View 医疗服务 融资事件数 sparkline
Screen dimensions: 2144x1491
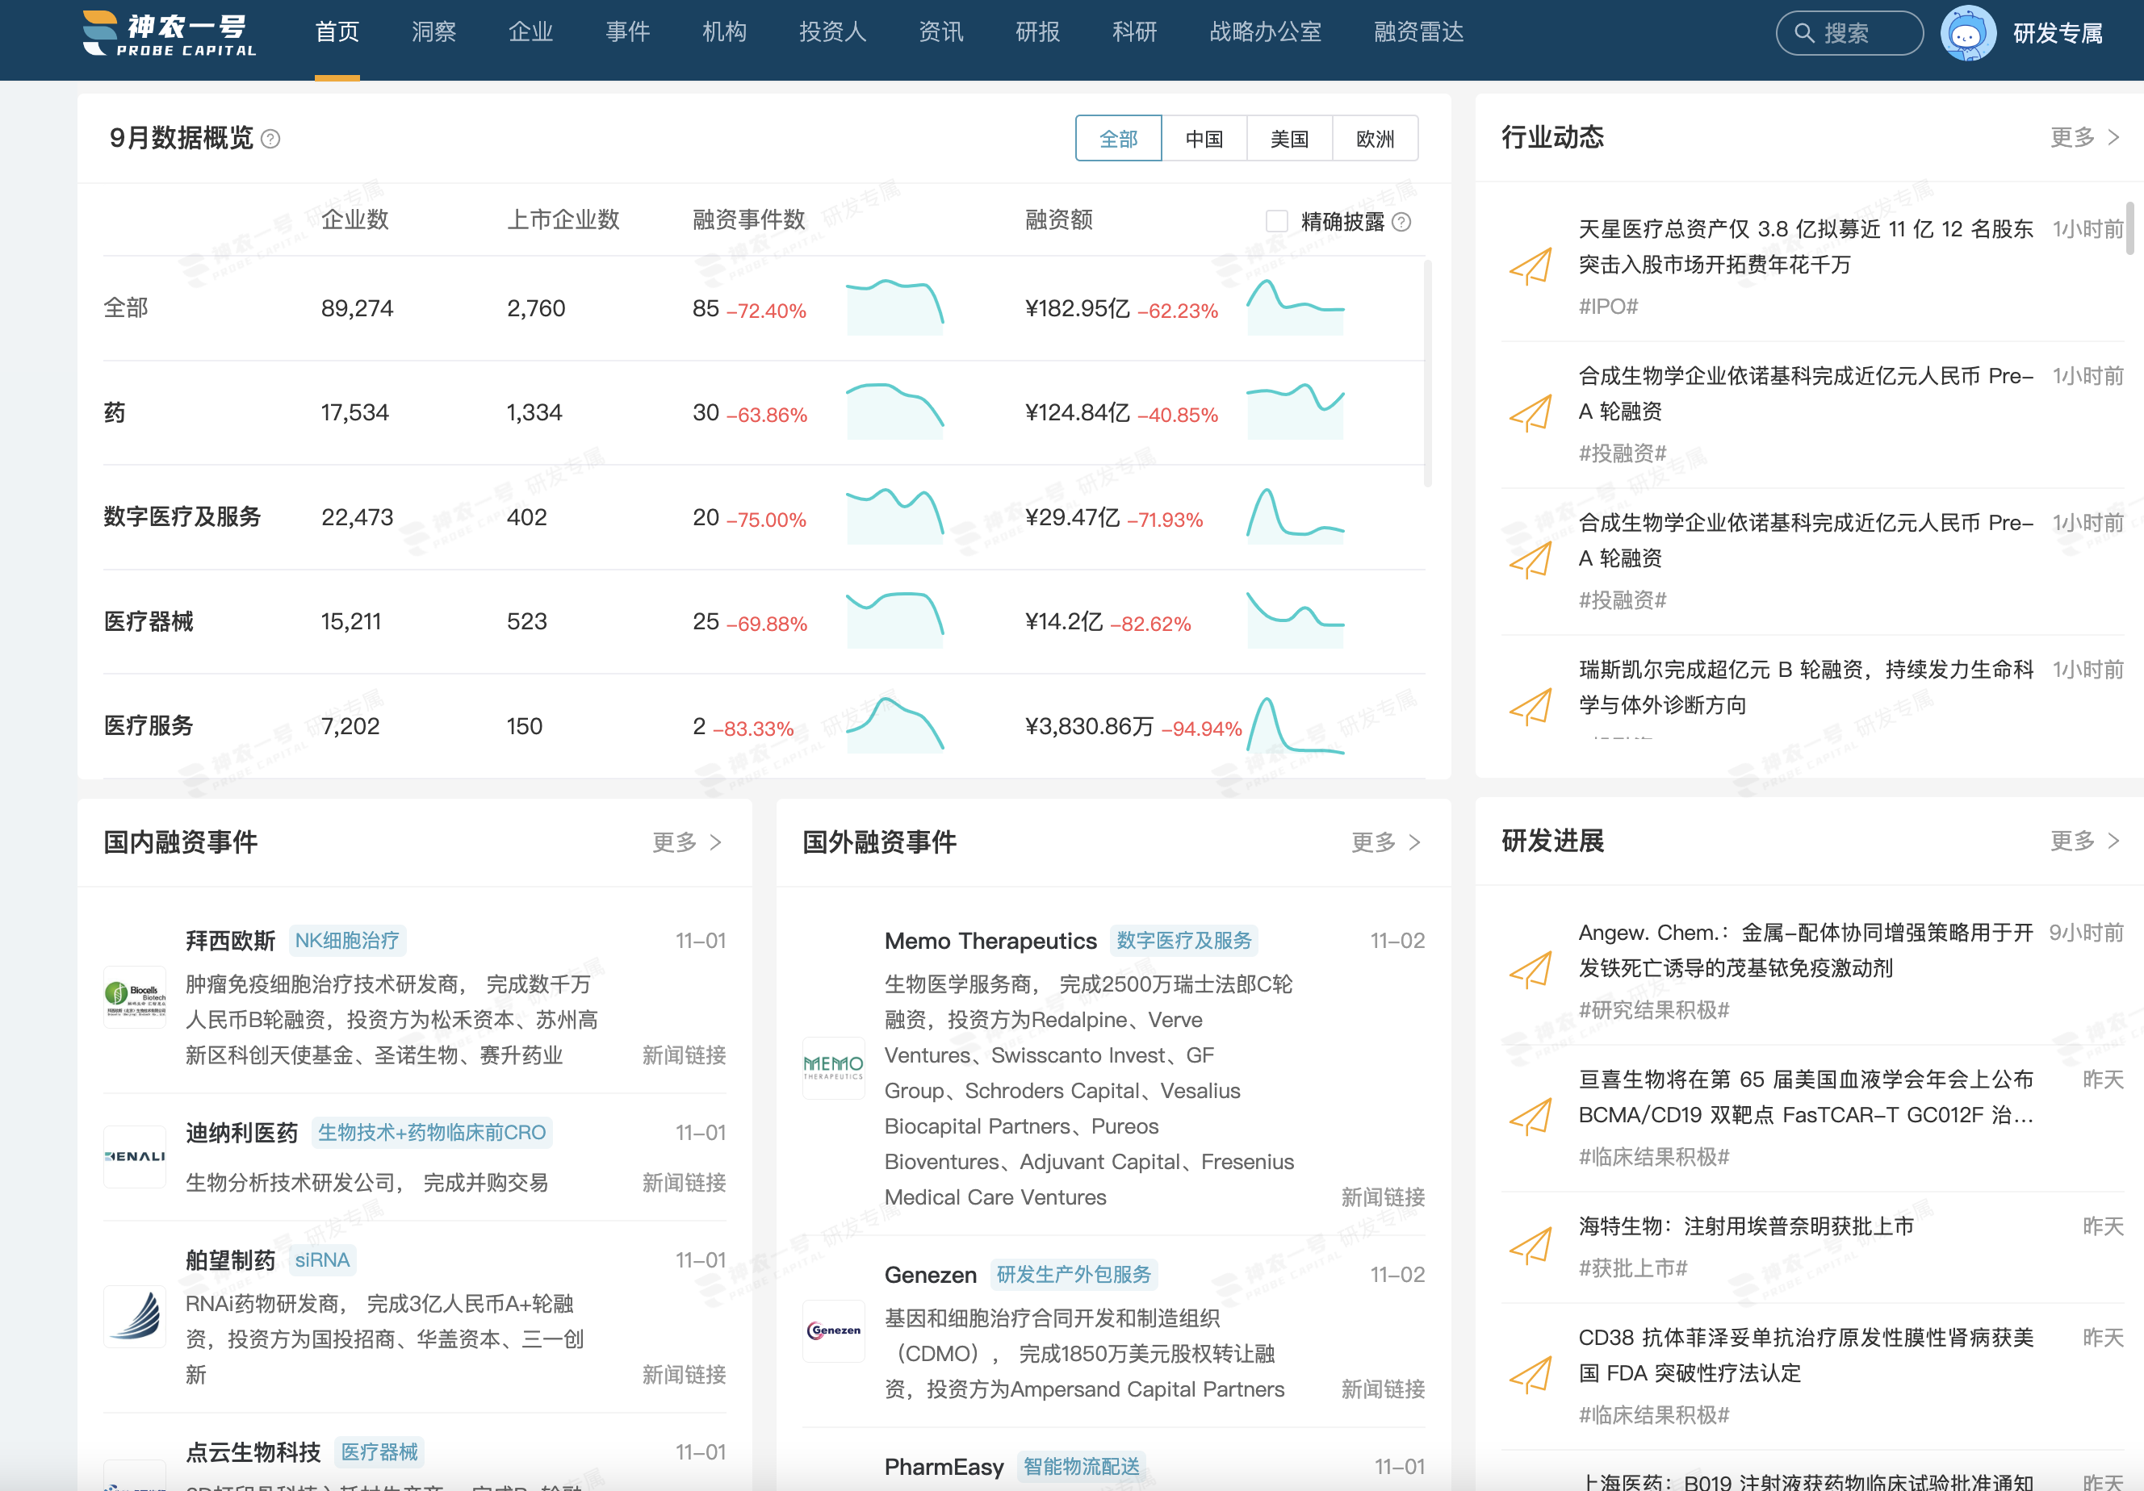coord(894,725)
